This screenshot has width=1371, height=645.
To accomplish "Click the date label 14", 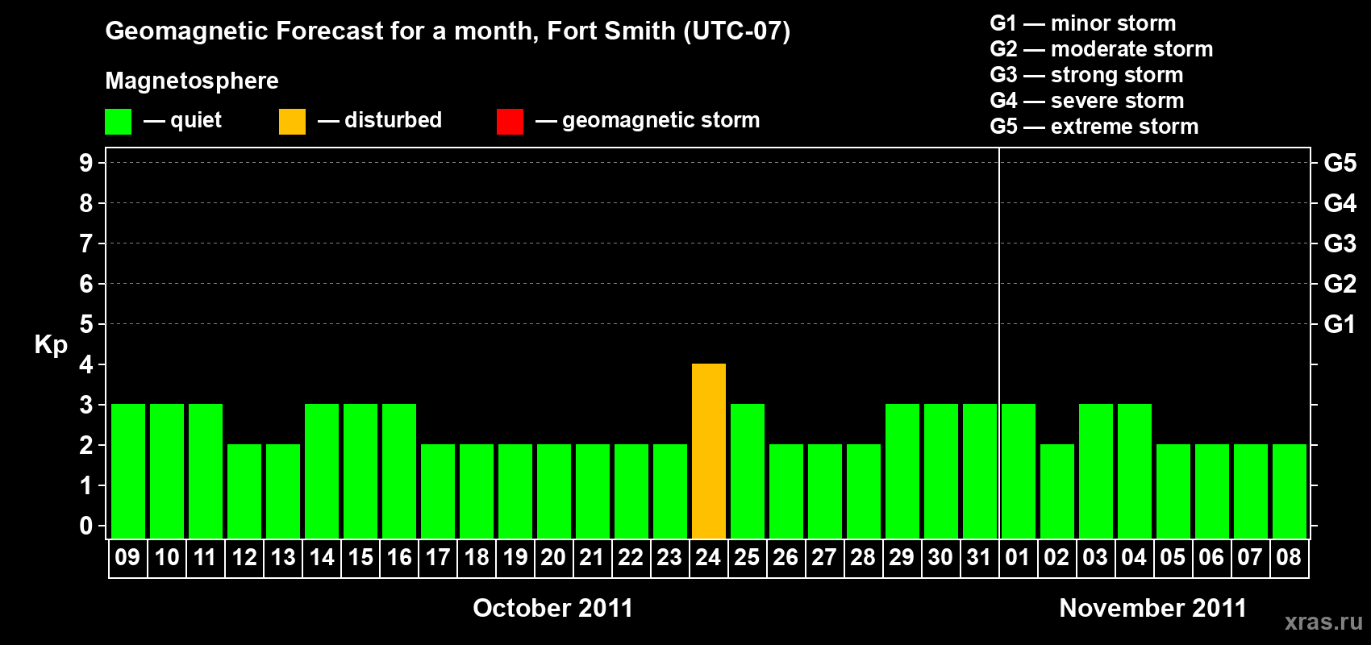I will [322, 557].
